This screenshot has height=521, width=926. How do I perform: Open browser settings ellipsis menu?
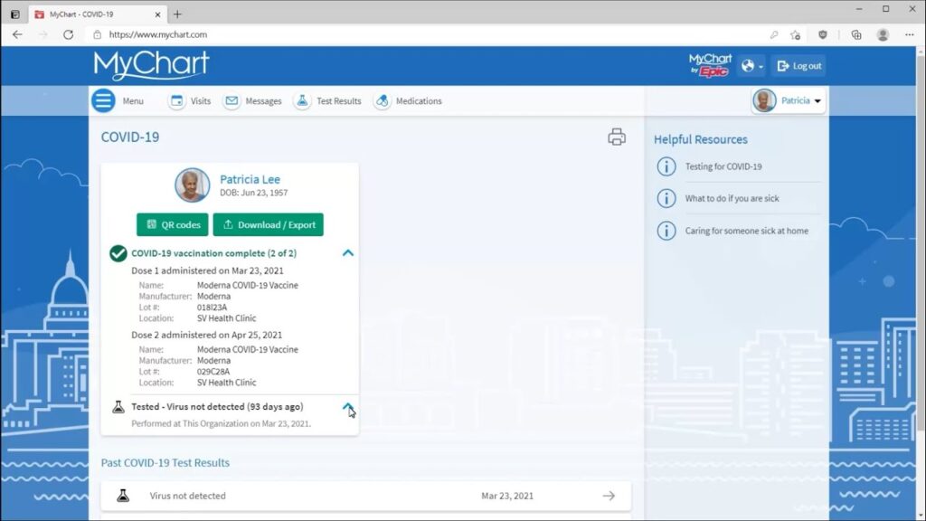910,35
